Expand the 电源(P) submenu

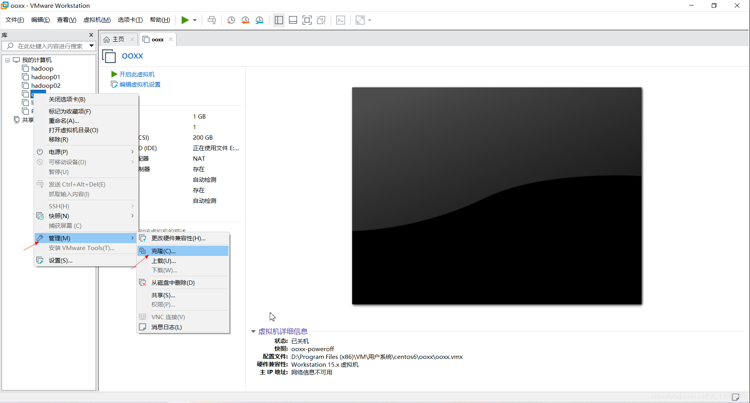(x=86, y=152)
